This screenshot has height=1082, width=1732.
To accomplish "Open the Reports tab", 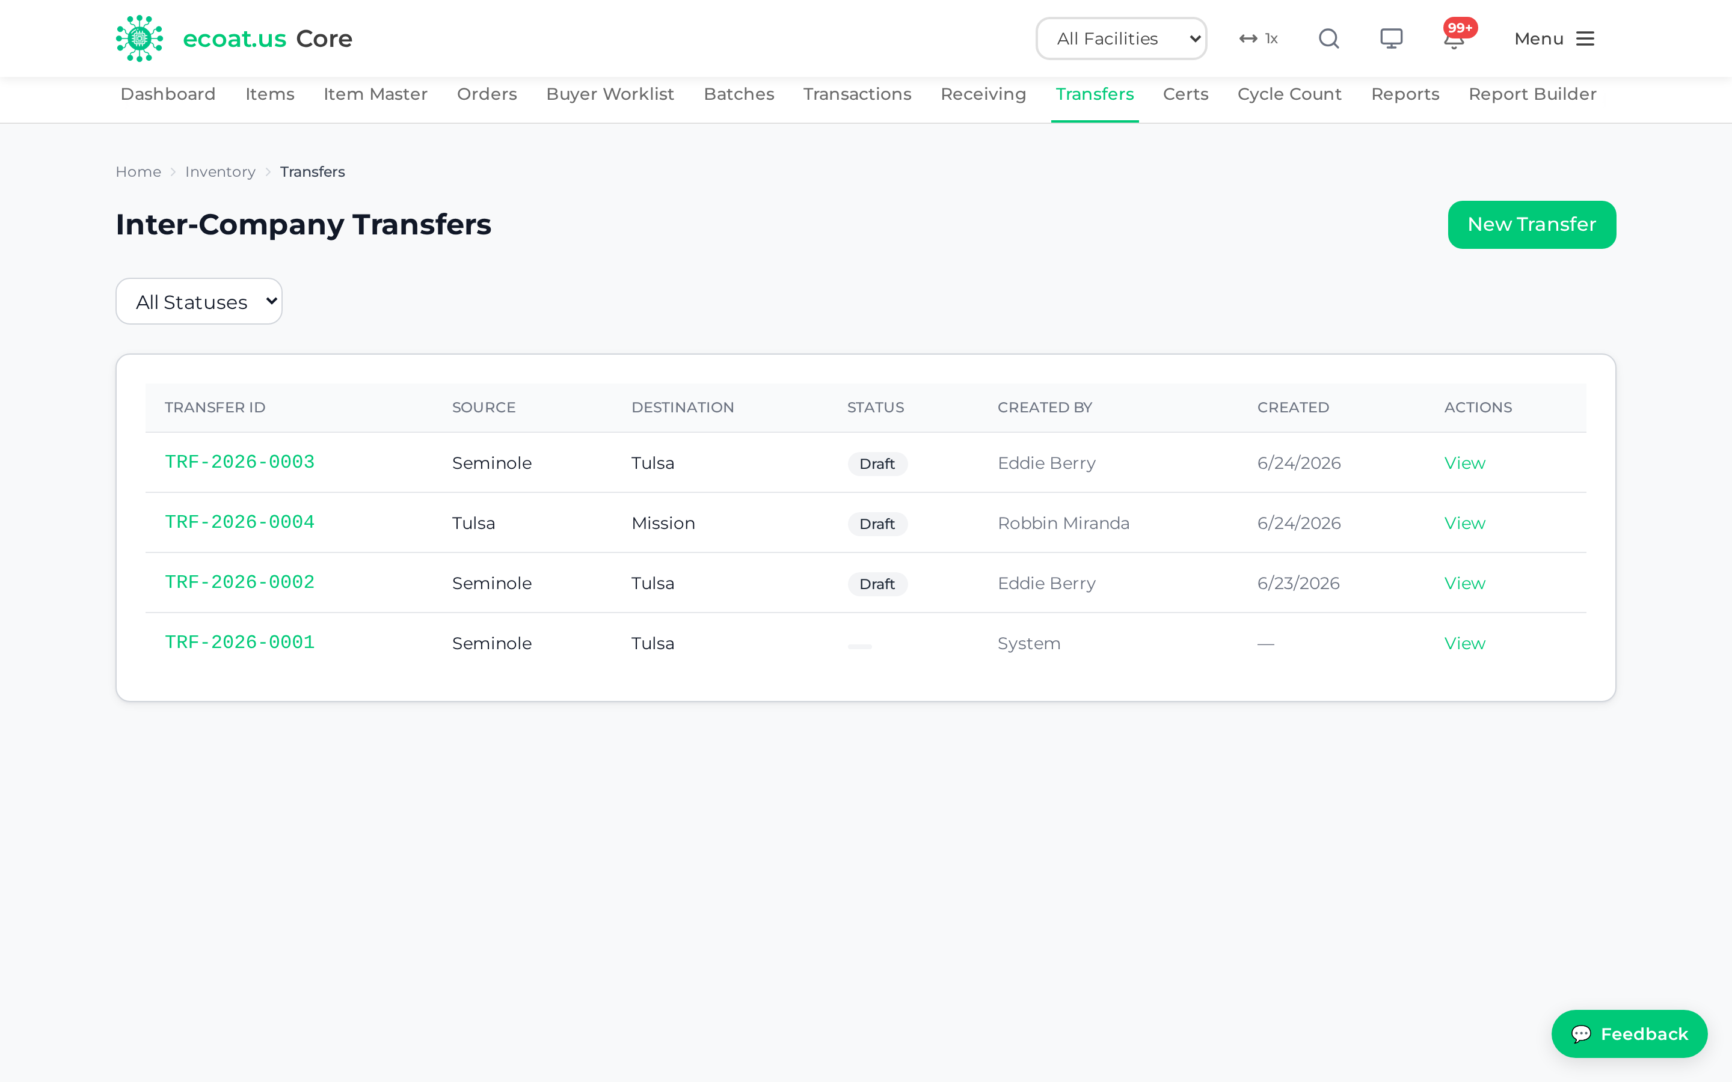I will pos(1405,94).
